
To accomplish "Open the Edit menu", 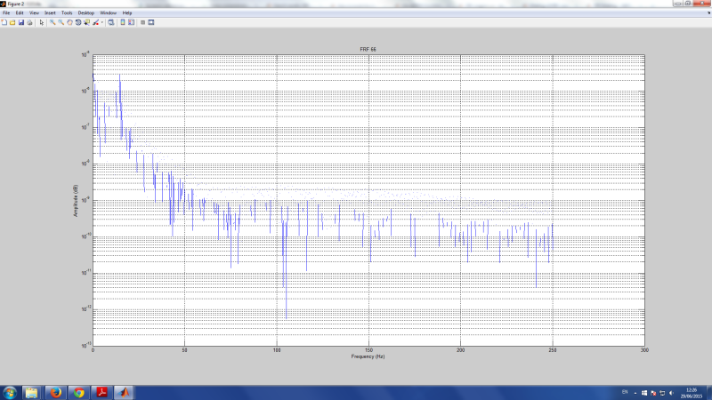I will [x=20, y=12].
